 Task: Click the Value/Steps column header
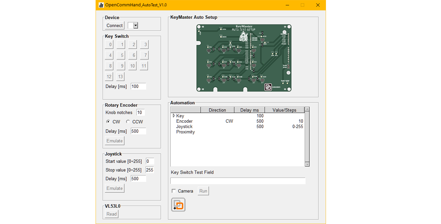284,110
